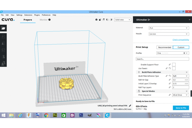The image size is (192, 128).
Task: Switch to the Monitor tab
Action: coord(44,20)
